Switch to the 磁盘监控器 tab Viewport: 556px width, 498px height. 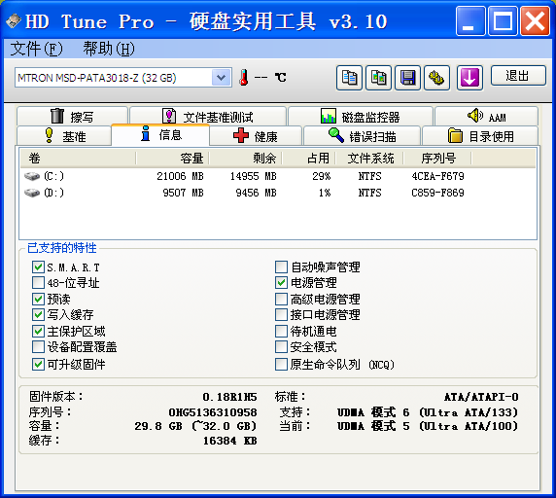pos(361,116)
